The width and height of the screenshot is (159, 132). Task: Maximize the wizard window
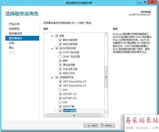145,2
